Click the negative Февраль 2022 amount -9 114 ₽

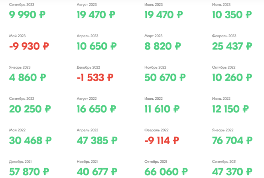pos(162,140)
